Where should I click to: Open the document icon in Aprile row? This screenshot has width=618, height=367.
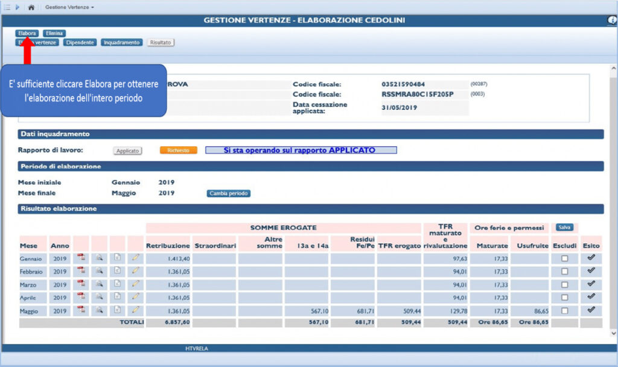[x=118, y=296]
